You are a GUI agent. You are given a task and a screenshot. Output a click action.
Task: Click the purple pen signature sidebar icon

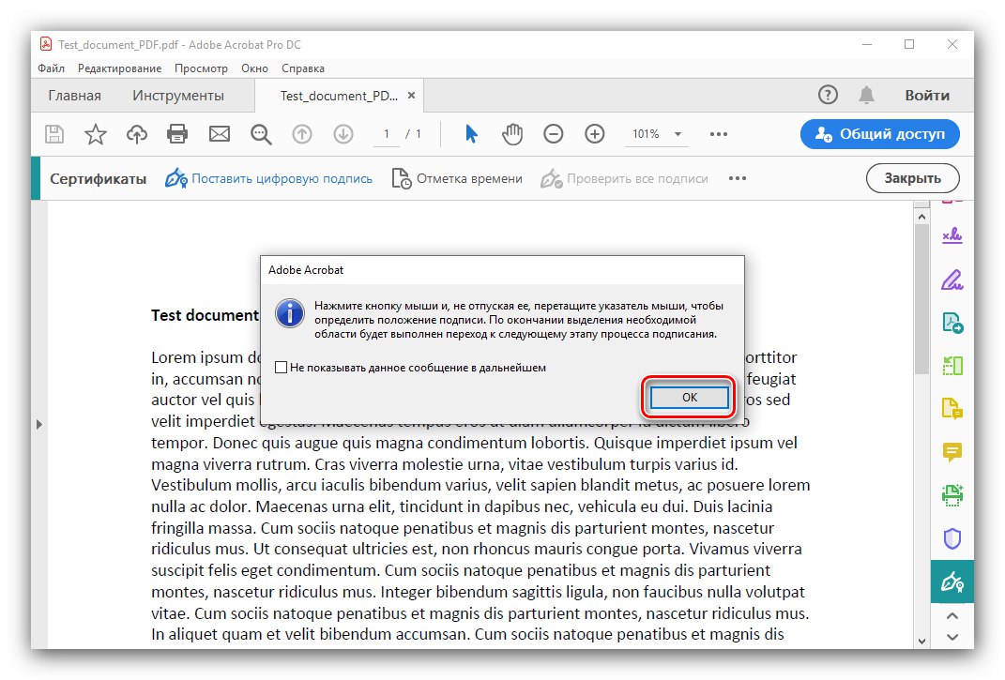click(952, 280)
